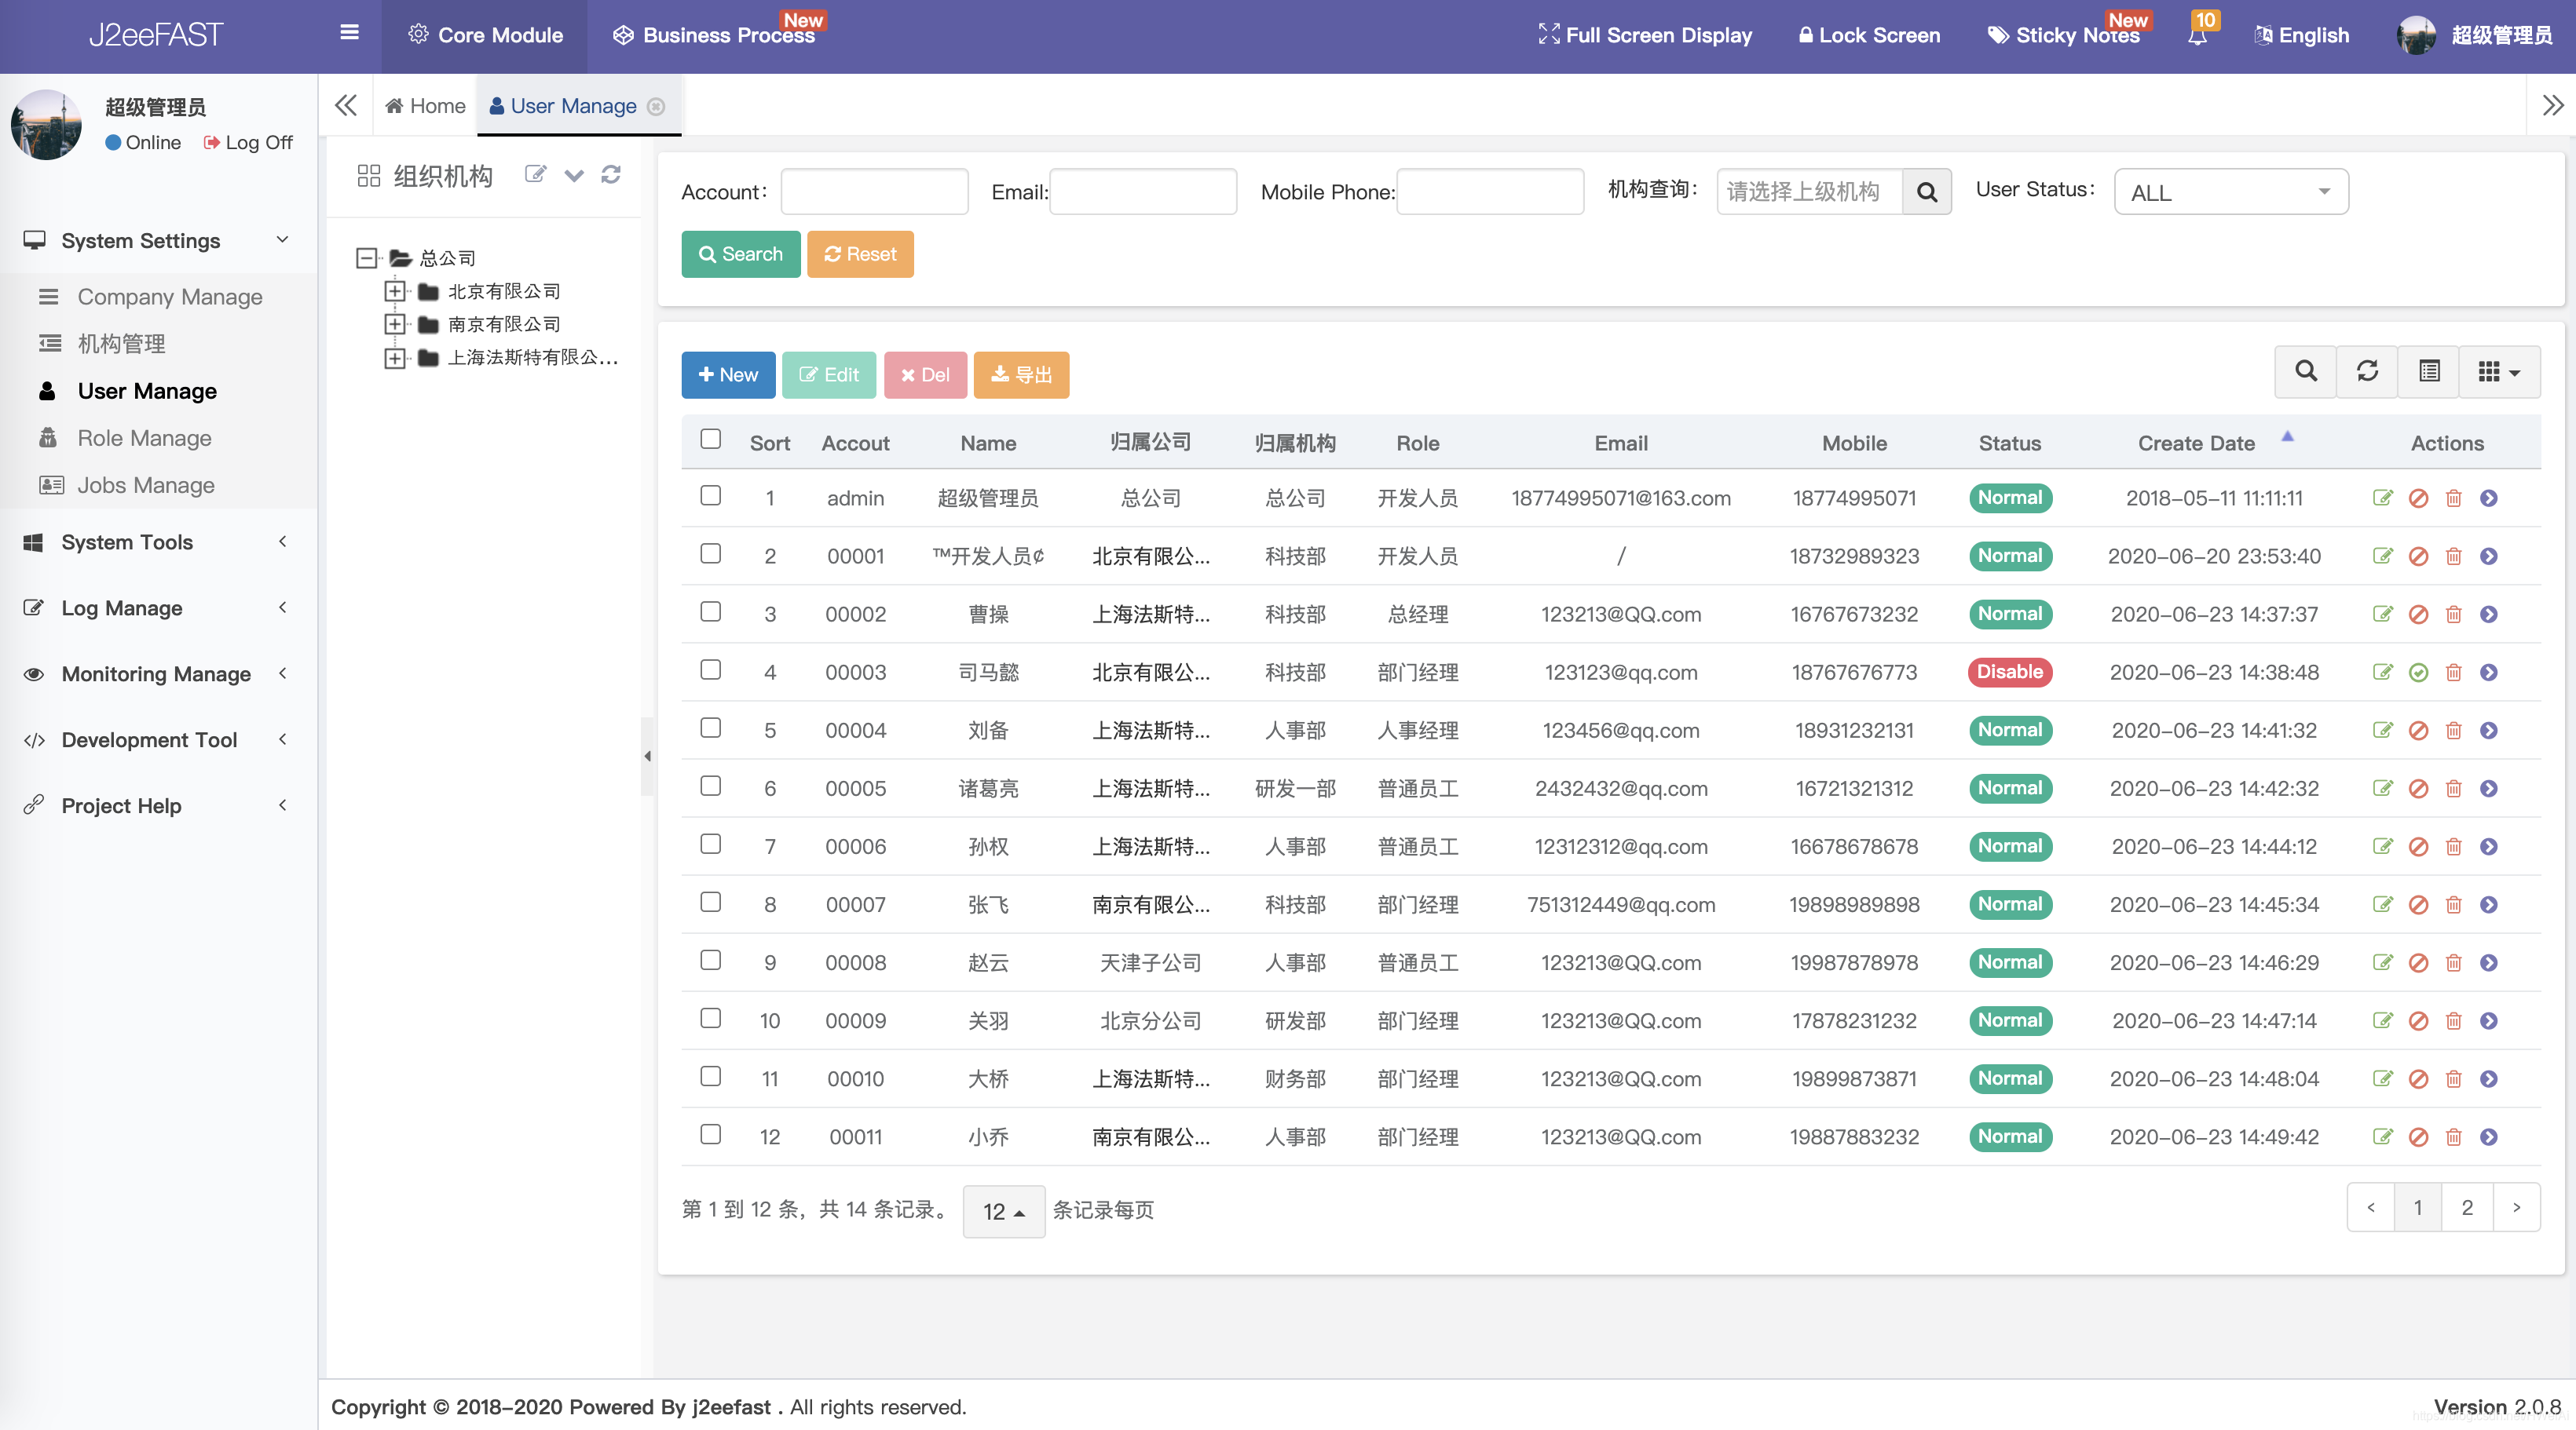The image size is (2576, 1430).
Task: Toggle card view for the table
Action: (x=2429, y=372)
